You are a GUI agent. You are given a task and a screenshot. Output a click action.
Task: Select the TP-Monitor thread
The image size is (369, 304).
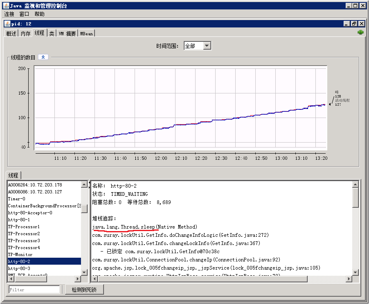(20, 254)
